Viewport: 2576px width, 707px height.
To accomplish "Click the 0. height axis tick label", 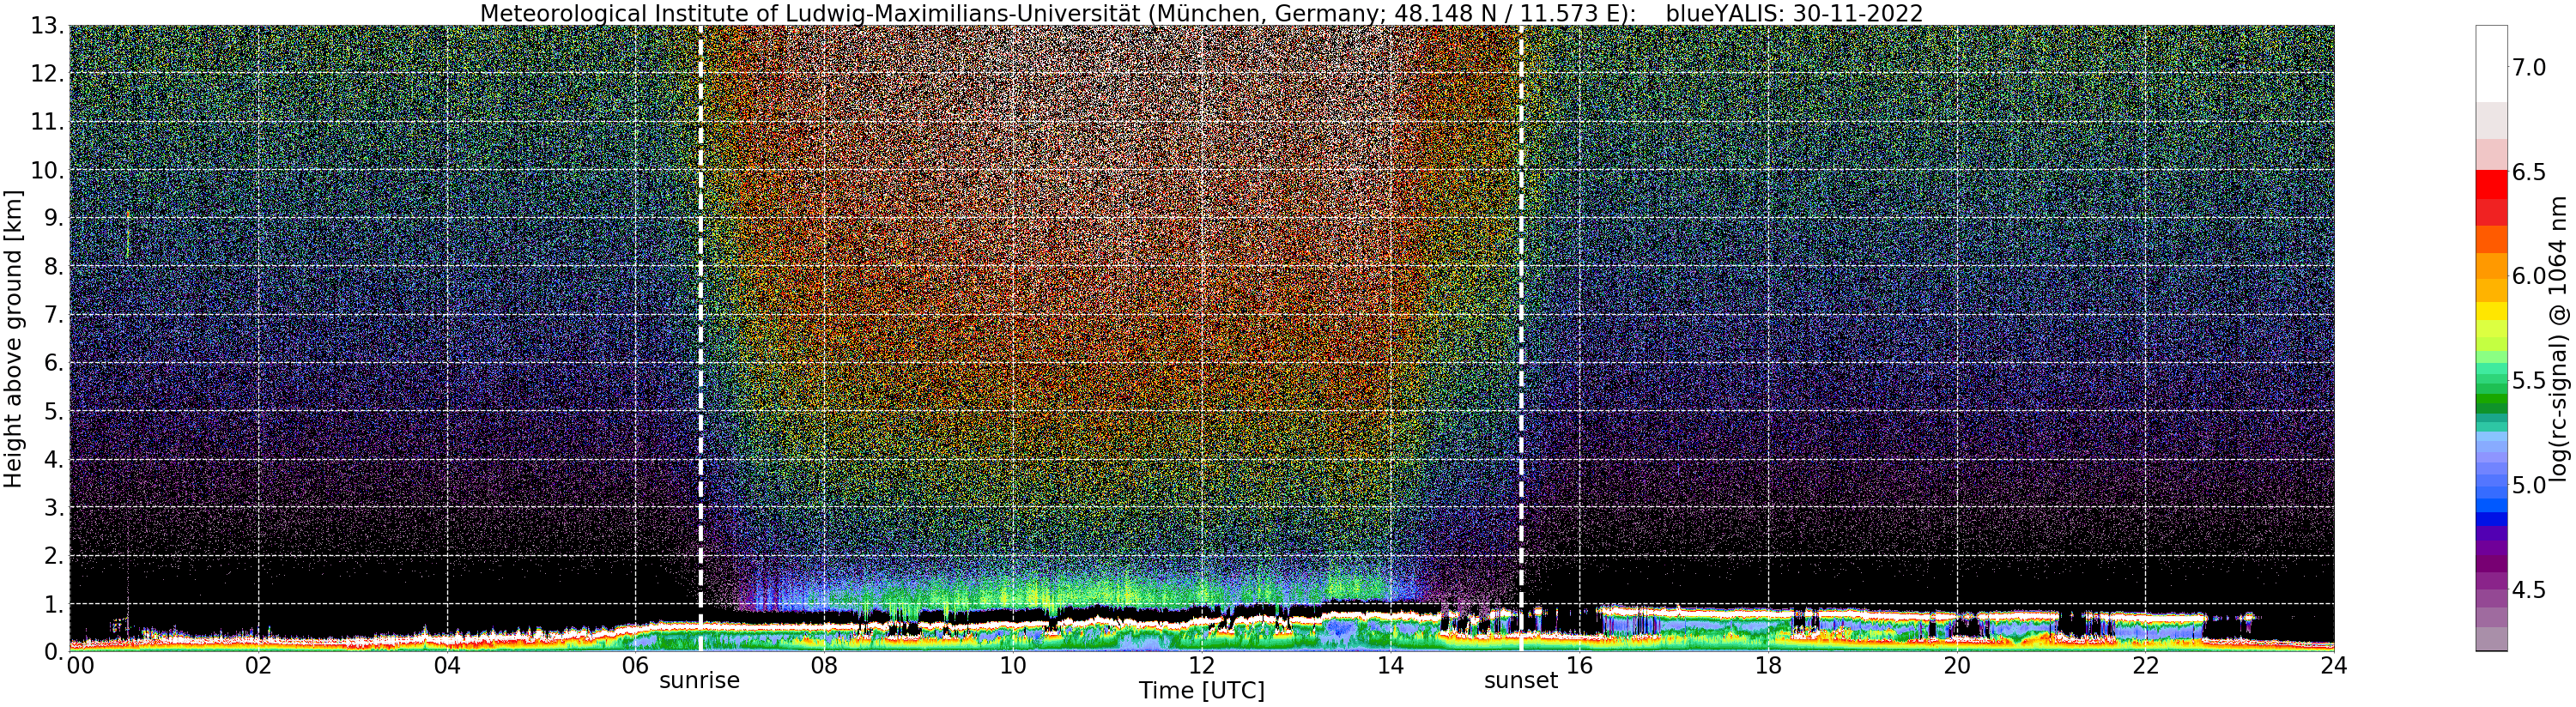I will coord(52,651).
